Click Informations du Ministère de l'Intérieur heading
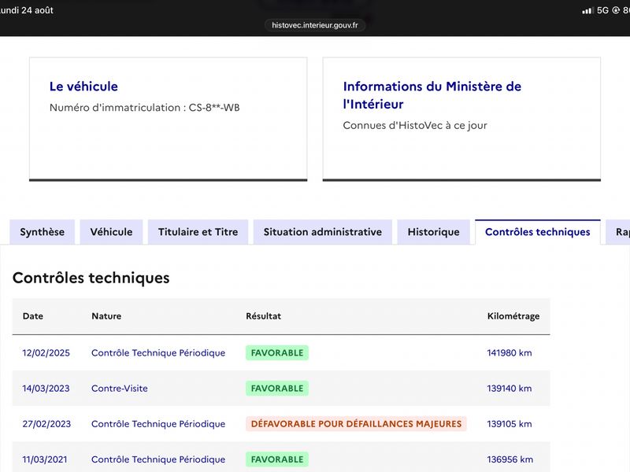This screenshot has width=630, height=472. tap(432, 95)
